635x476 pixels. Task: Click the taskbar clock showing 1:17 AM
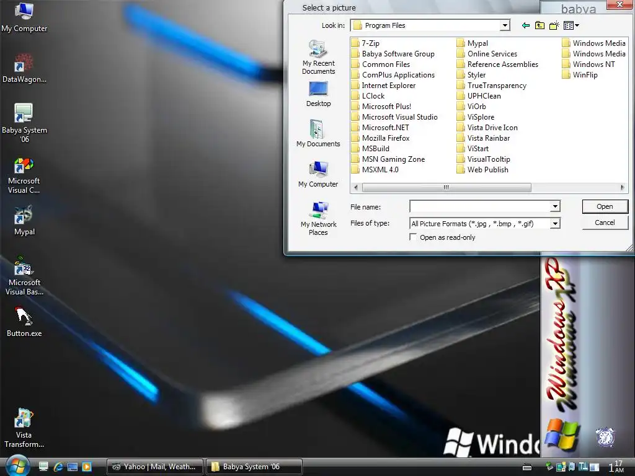coord(616,467)
